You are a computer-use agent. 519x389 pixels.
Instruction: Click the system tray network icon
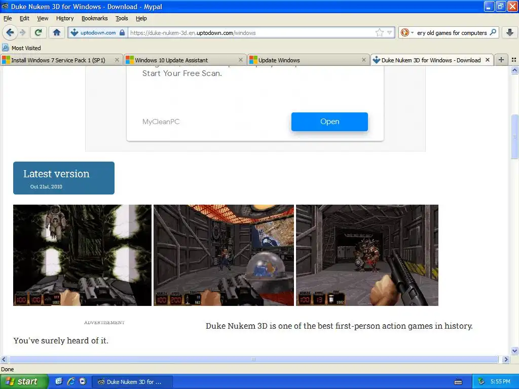click(x=481, y=382)
